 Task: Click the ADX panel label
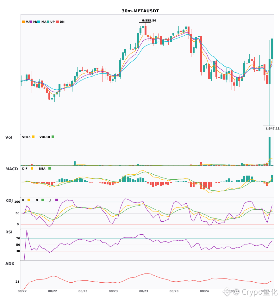(10, 264)
